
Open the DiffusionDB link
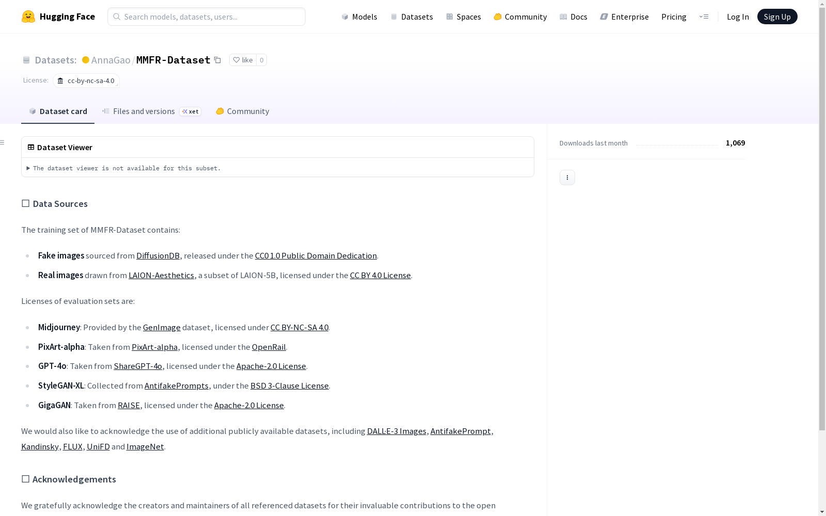click(x=158, y=256)
